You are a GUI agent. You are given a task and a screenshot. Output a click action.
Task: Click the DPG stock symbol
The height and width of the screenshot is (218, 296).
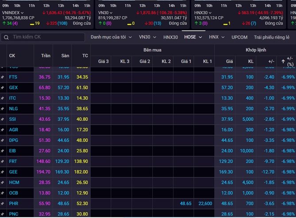[14, 140]
